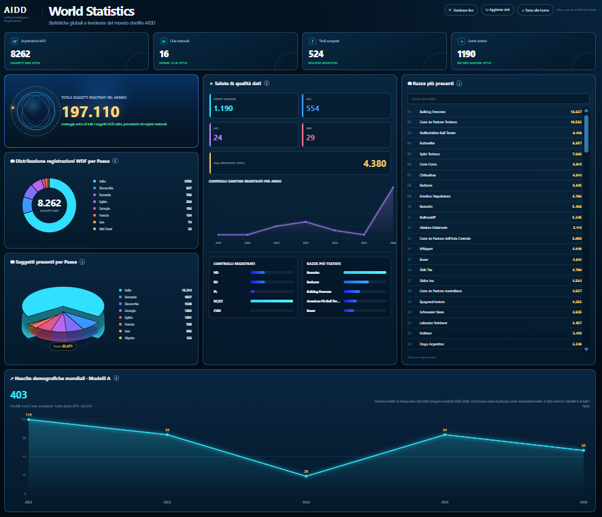Click the 2024 data point labeled 28
The height and width of the screenshot is (517, 602).
point(306,476)
